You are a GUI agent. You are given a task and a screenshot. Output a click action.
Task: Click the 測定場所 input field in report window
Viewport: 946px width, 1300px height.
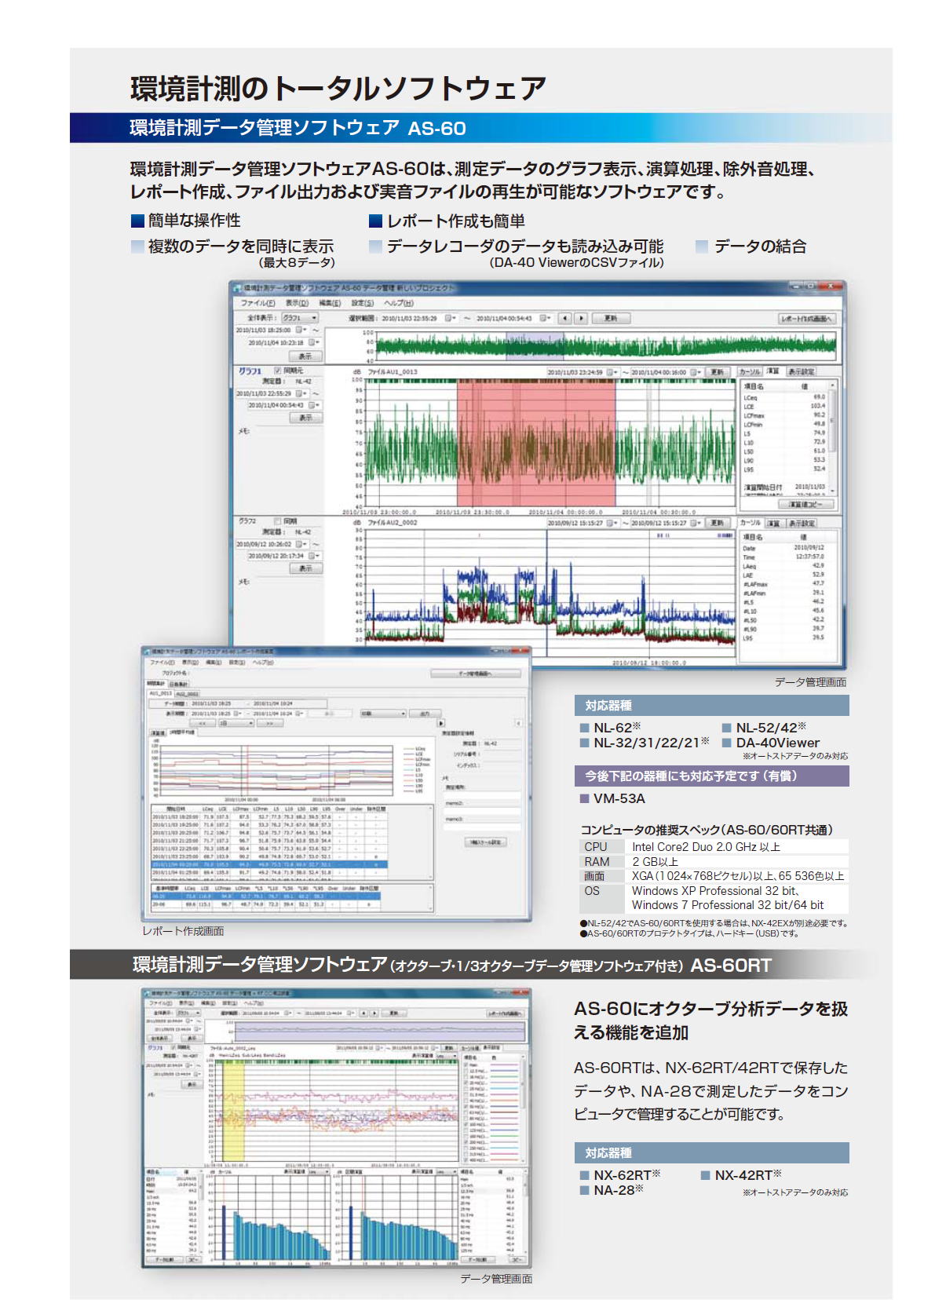(482, 794)
